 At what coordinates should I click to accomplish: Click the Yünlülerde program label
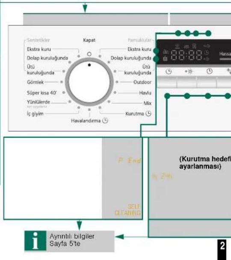click(38, 102)
